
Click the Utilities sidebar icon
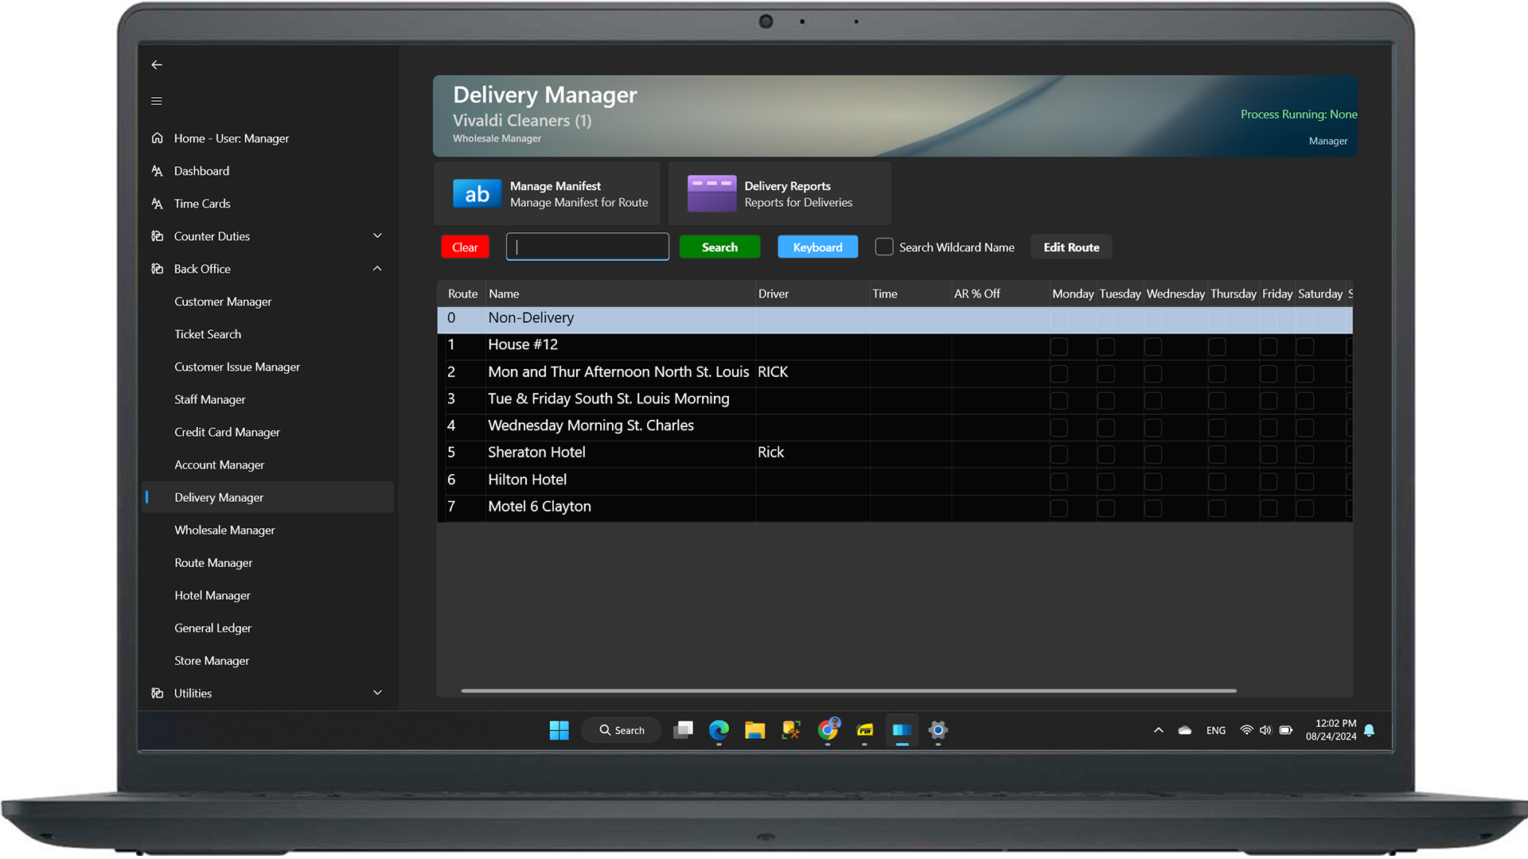tap(158, 693)
